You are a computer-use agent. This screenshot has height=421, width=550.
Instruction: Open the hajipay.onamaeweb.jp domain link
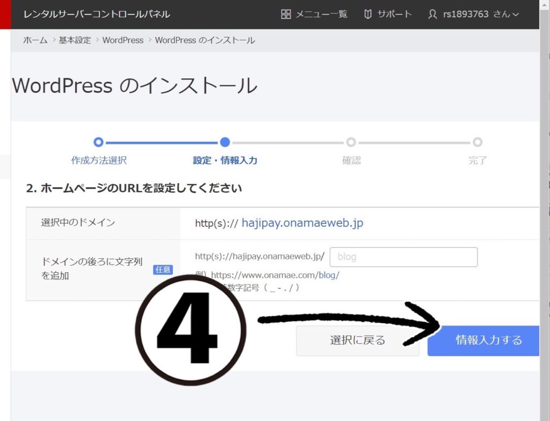[x=302, y=223]
